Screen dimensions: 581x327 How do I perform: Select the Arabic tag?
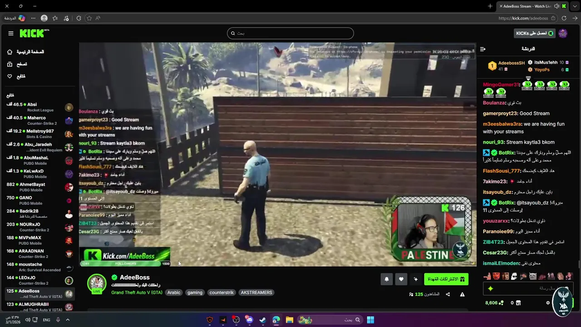coord(174,292)
